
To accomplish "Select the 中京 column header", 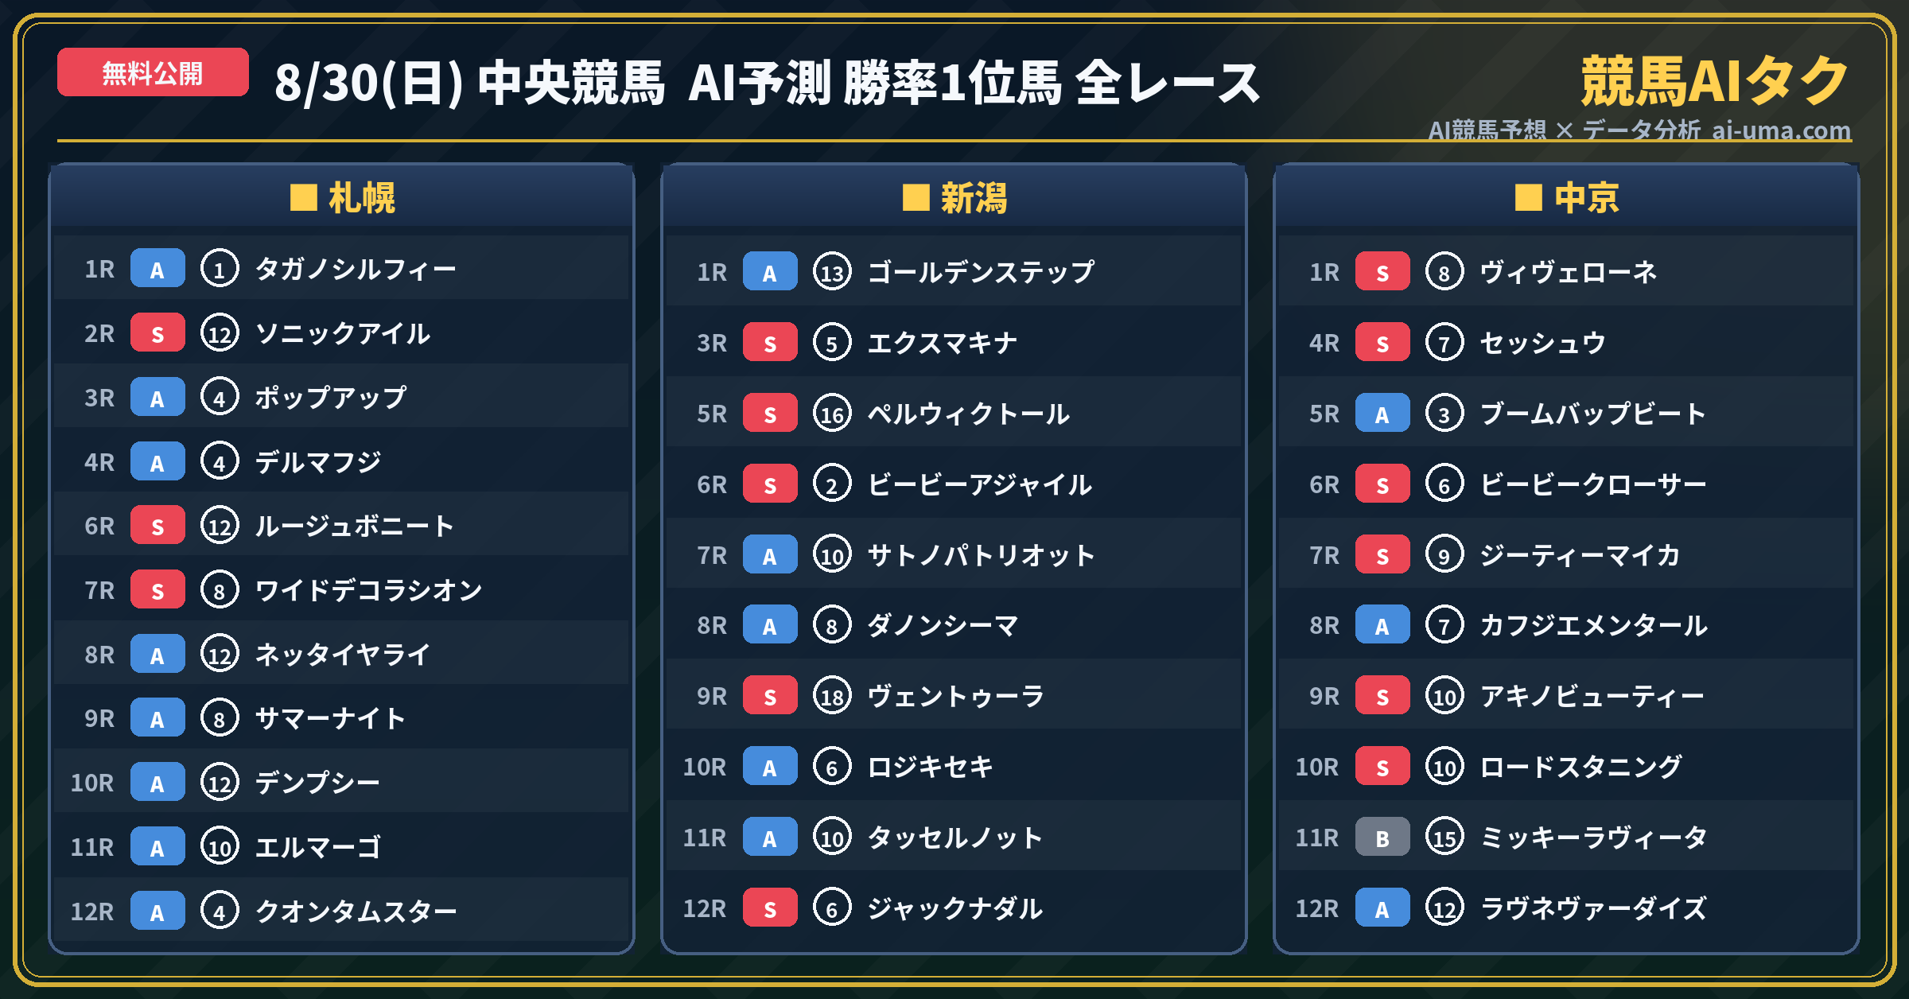I will [1567, 197].
